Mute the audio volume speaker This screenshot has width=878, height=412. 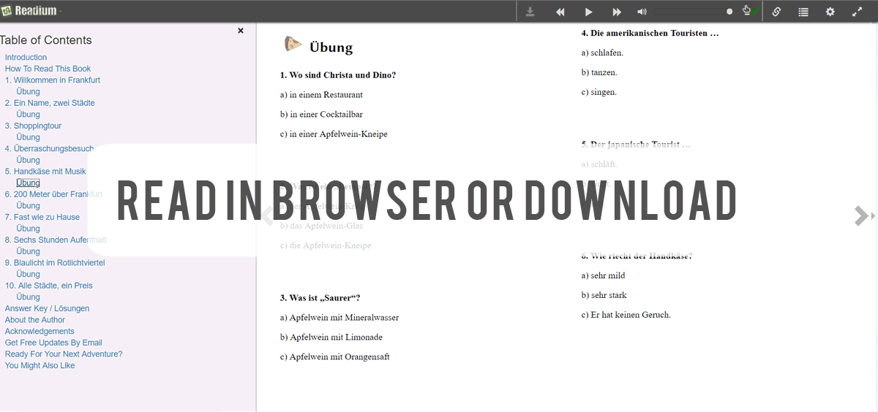[642, 12]
